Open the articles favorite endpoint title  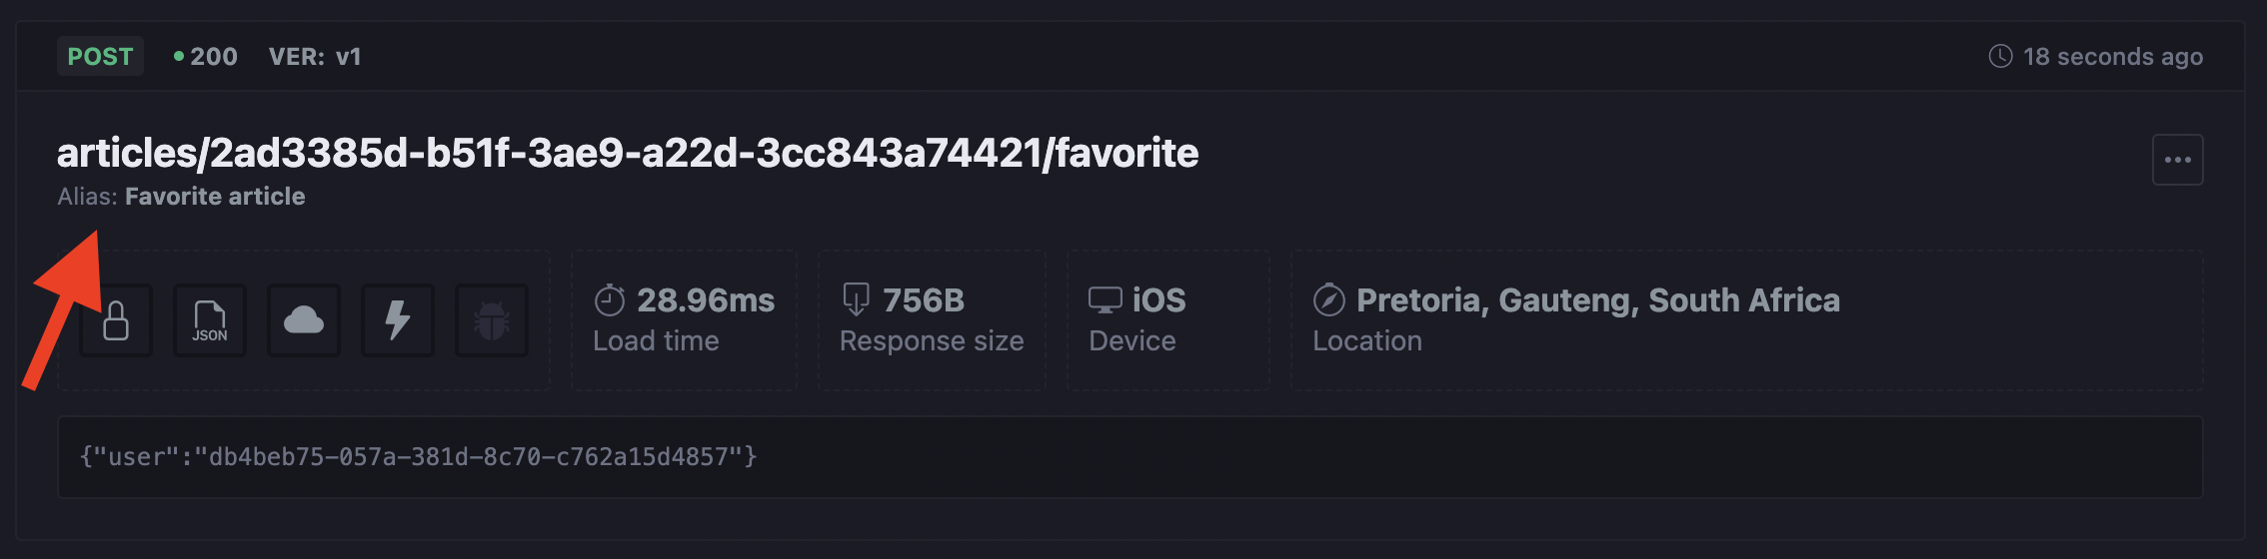click(628, 153)
